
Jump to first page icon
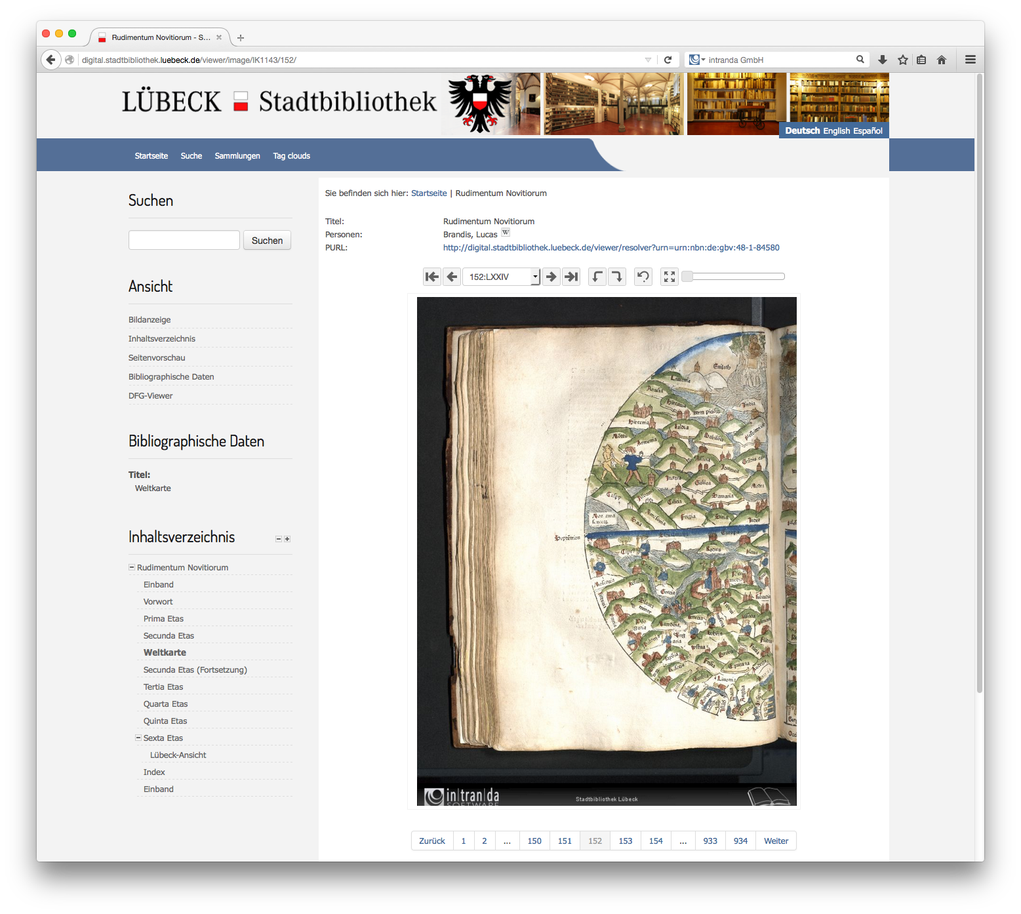pos(432,277)
